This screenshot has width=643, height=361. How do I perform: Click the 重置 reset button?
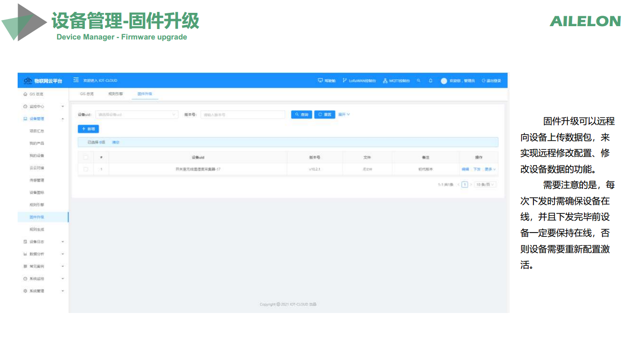[325, 115]
